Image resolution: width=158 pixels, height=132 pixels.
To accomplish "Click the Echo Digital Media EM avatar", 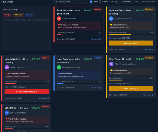I will 7,113.
